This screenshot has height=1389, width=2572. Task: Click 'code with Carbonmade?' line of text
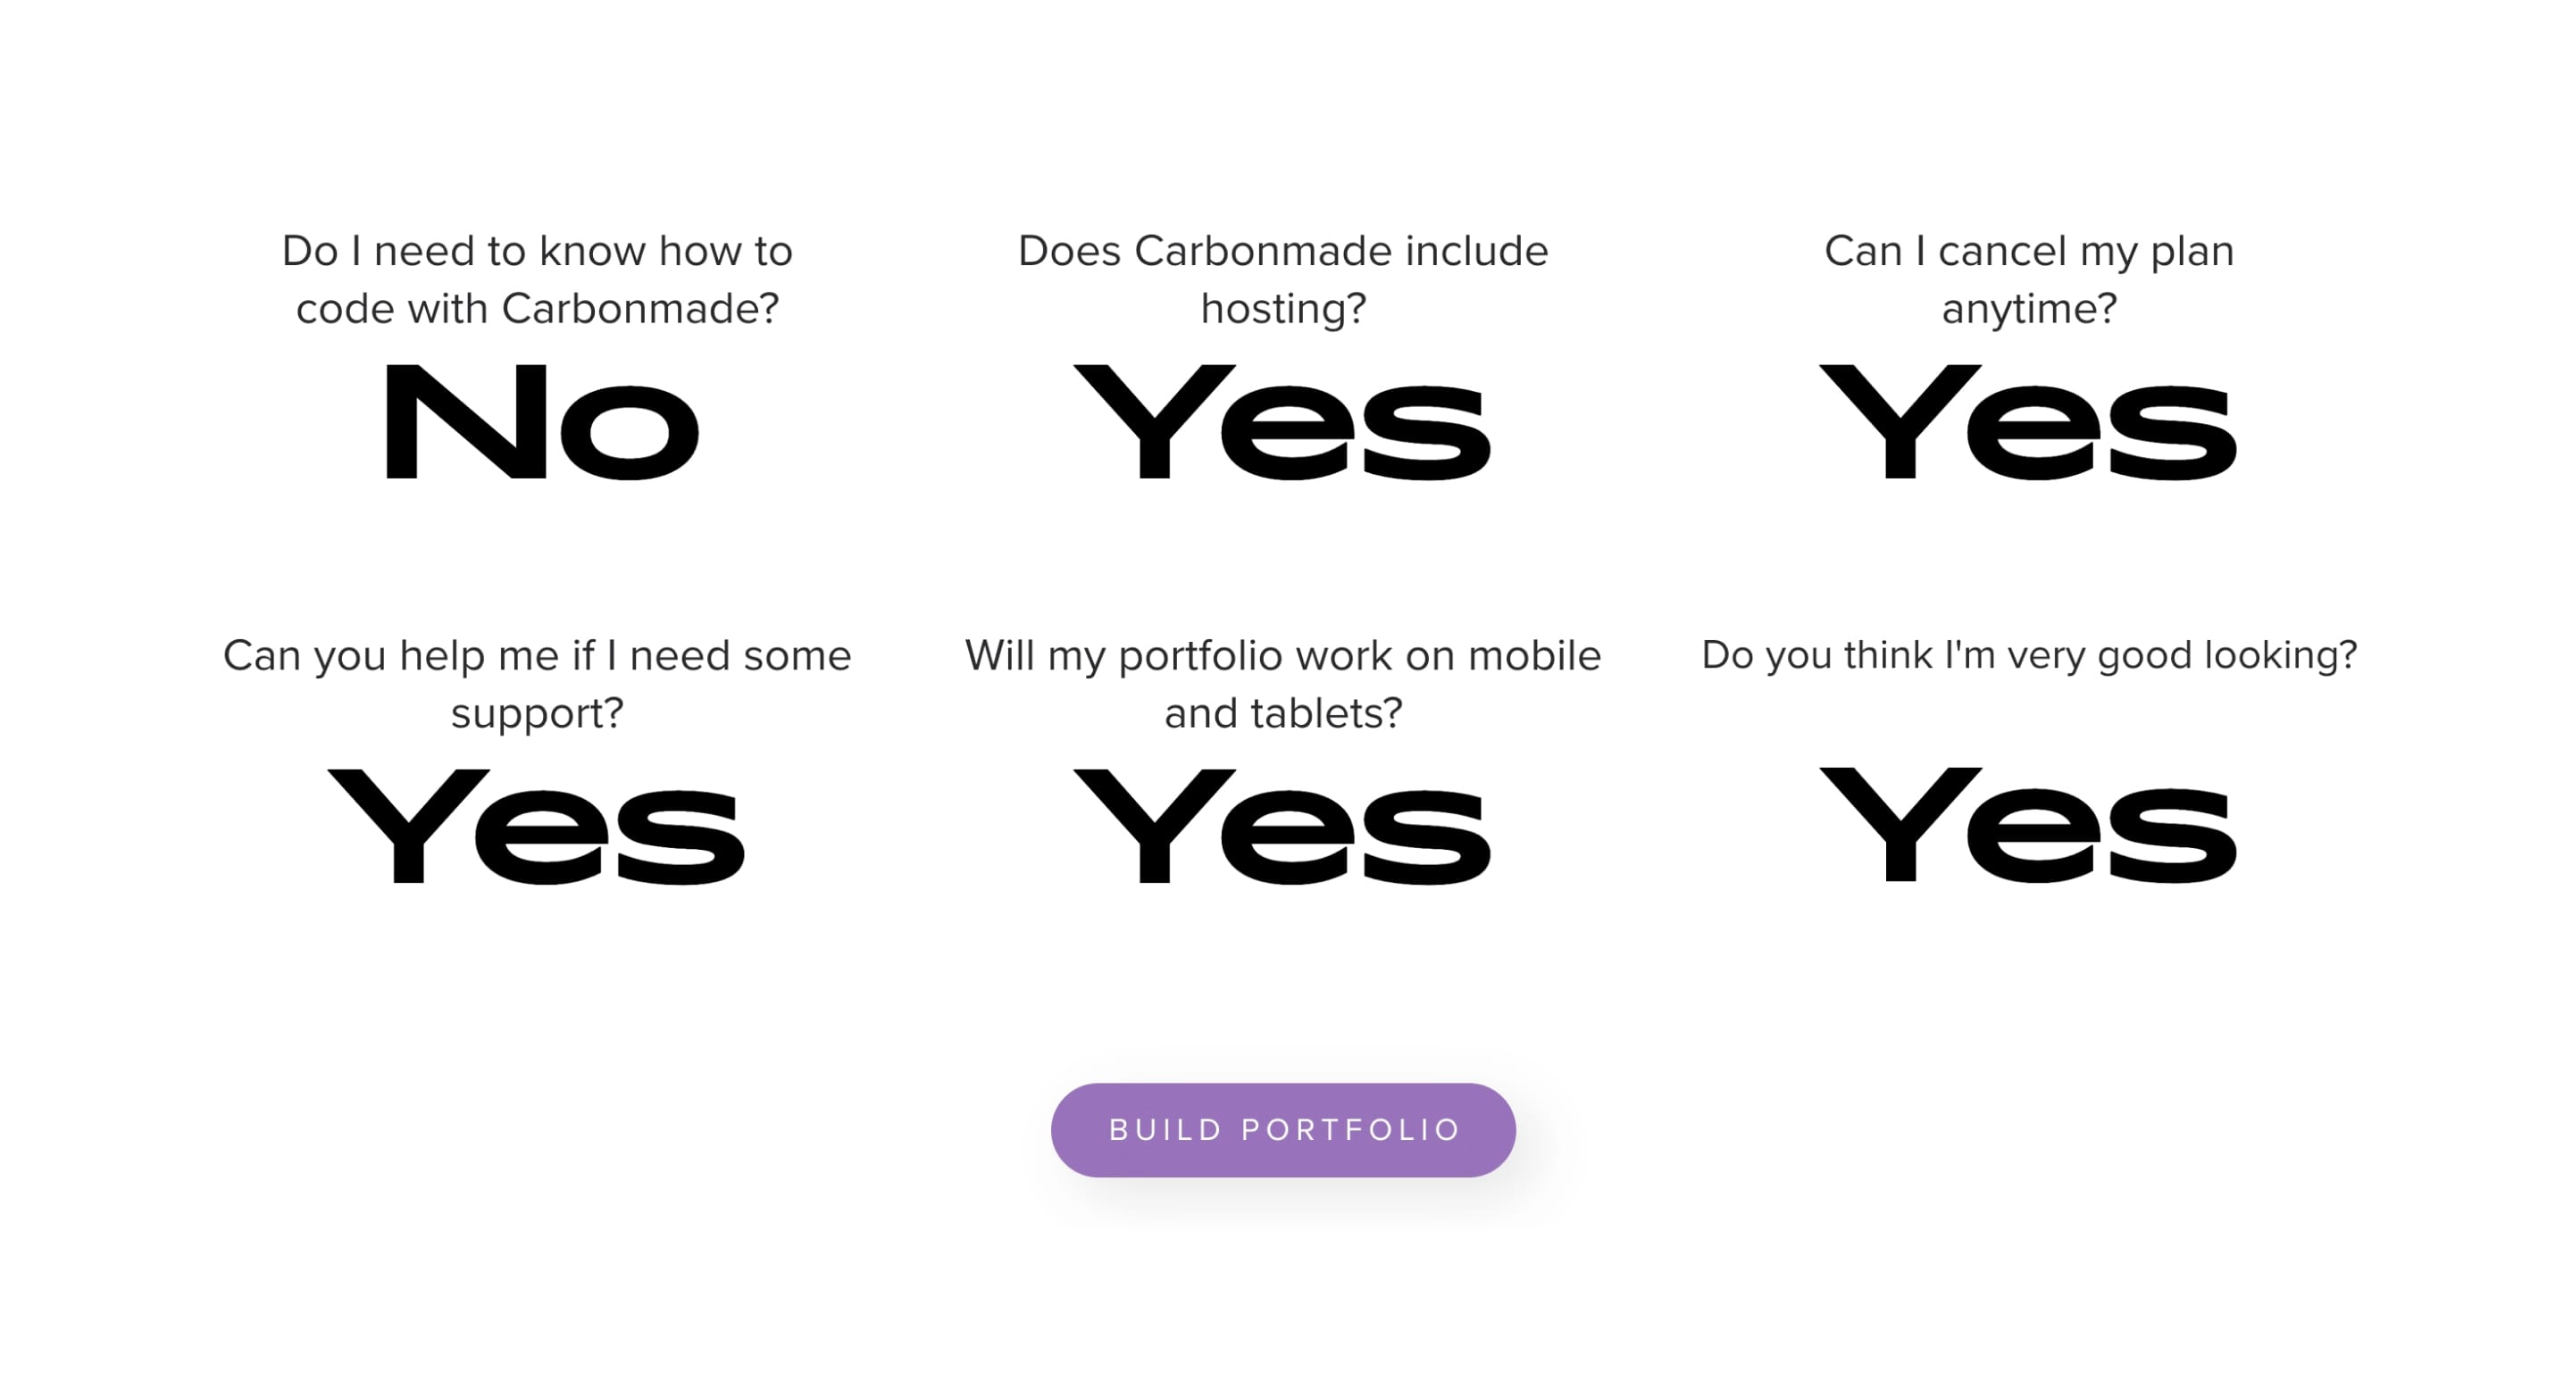coord(537,310)
